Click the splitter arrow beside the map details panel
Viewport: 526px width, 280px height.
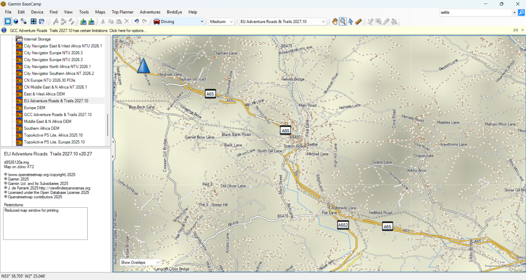pyautogui.click(x=113, y=157)
